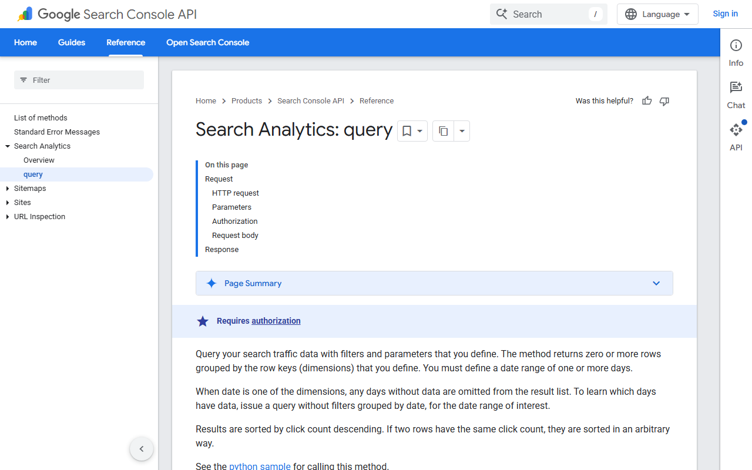752x470 pixels.
Task: Click the 'Was this helpful?' text
Action: coord(605,101)
